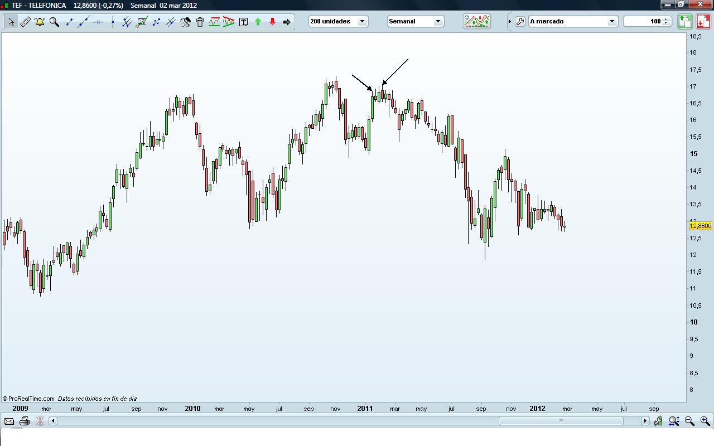This screenshot has height=446, width=714.
Task: Pick the vertical line drawing tool
Action: (113, 22)
